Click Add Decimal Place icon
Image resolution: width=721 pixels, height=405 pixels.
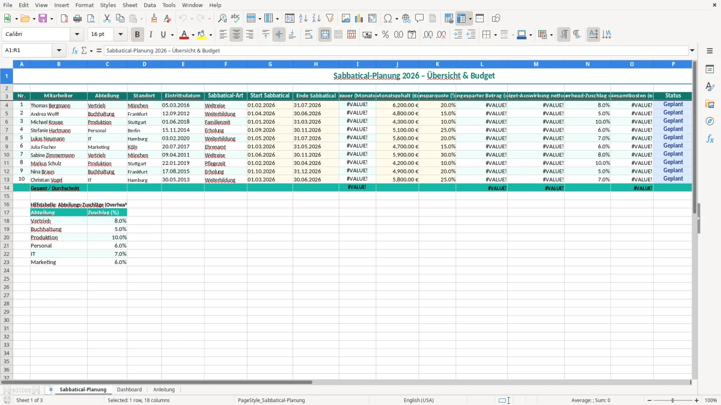[x=428, y=35]
